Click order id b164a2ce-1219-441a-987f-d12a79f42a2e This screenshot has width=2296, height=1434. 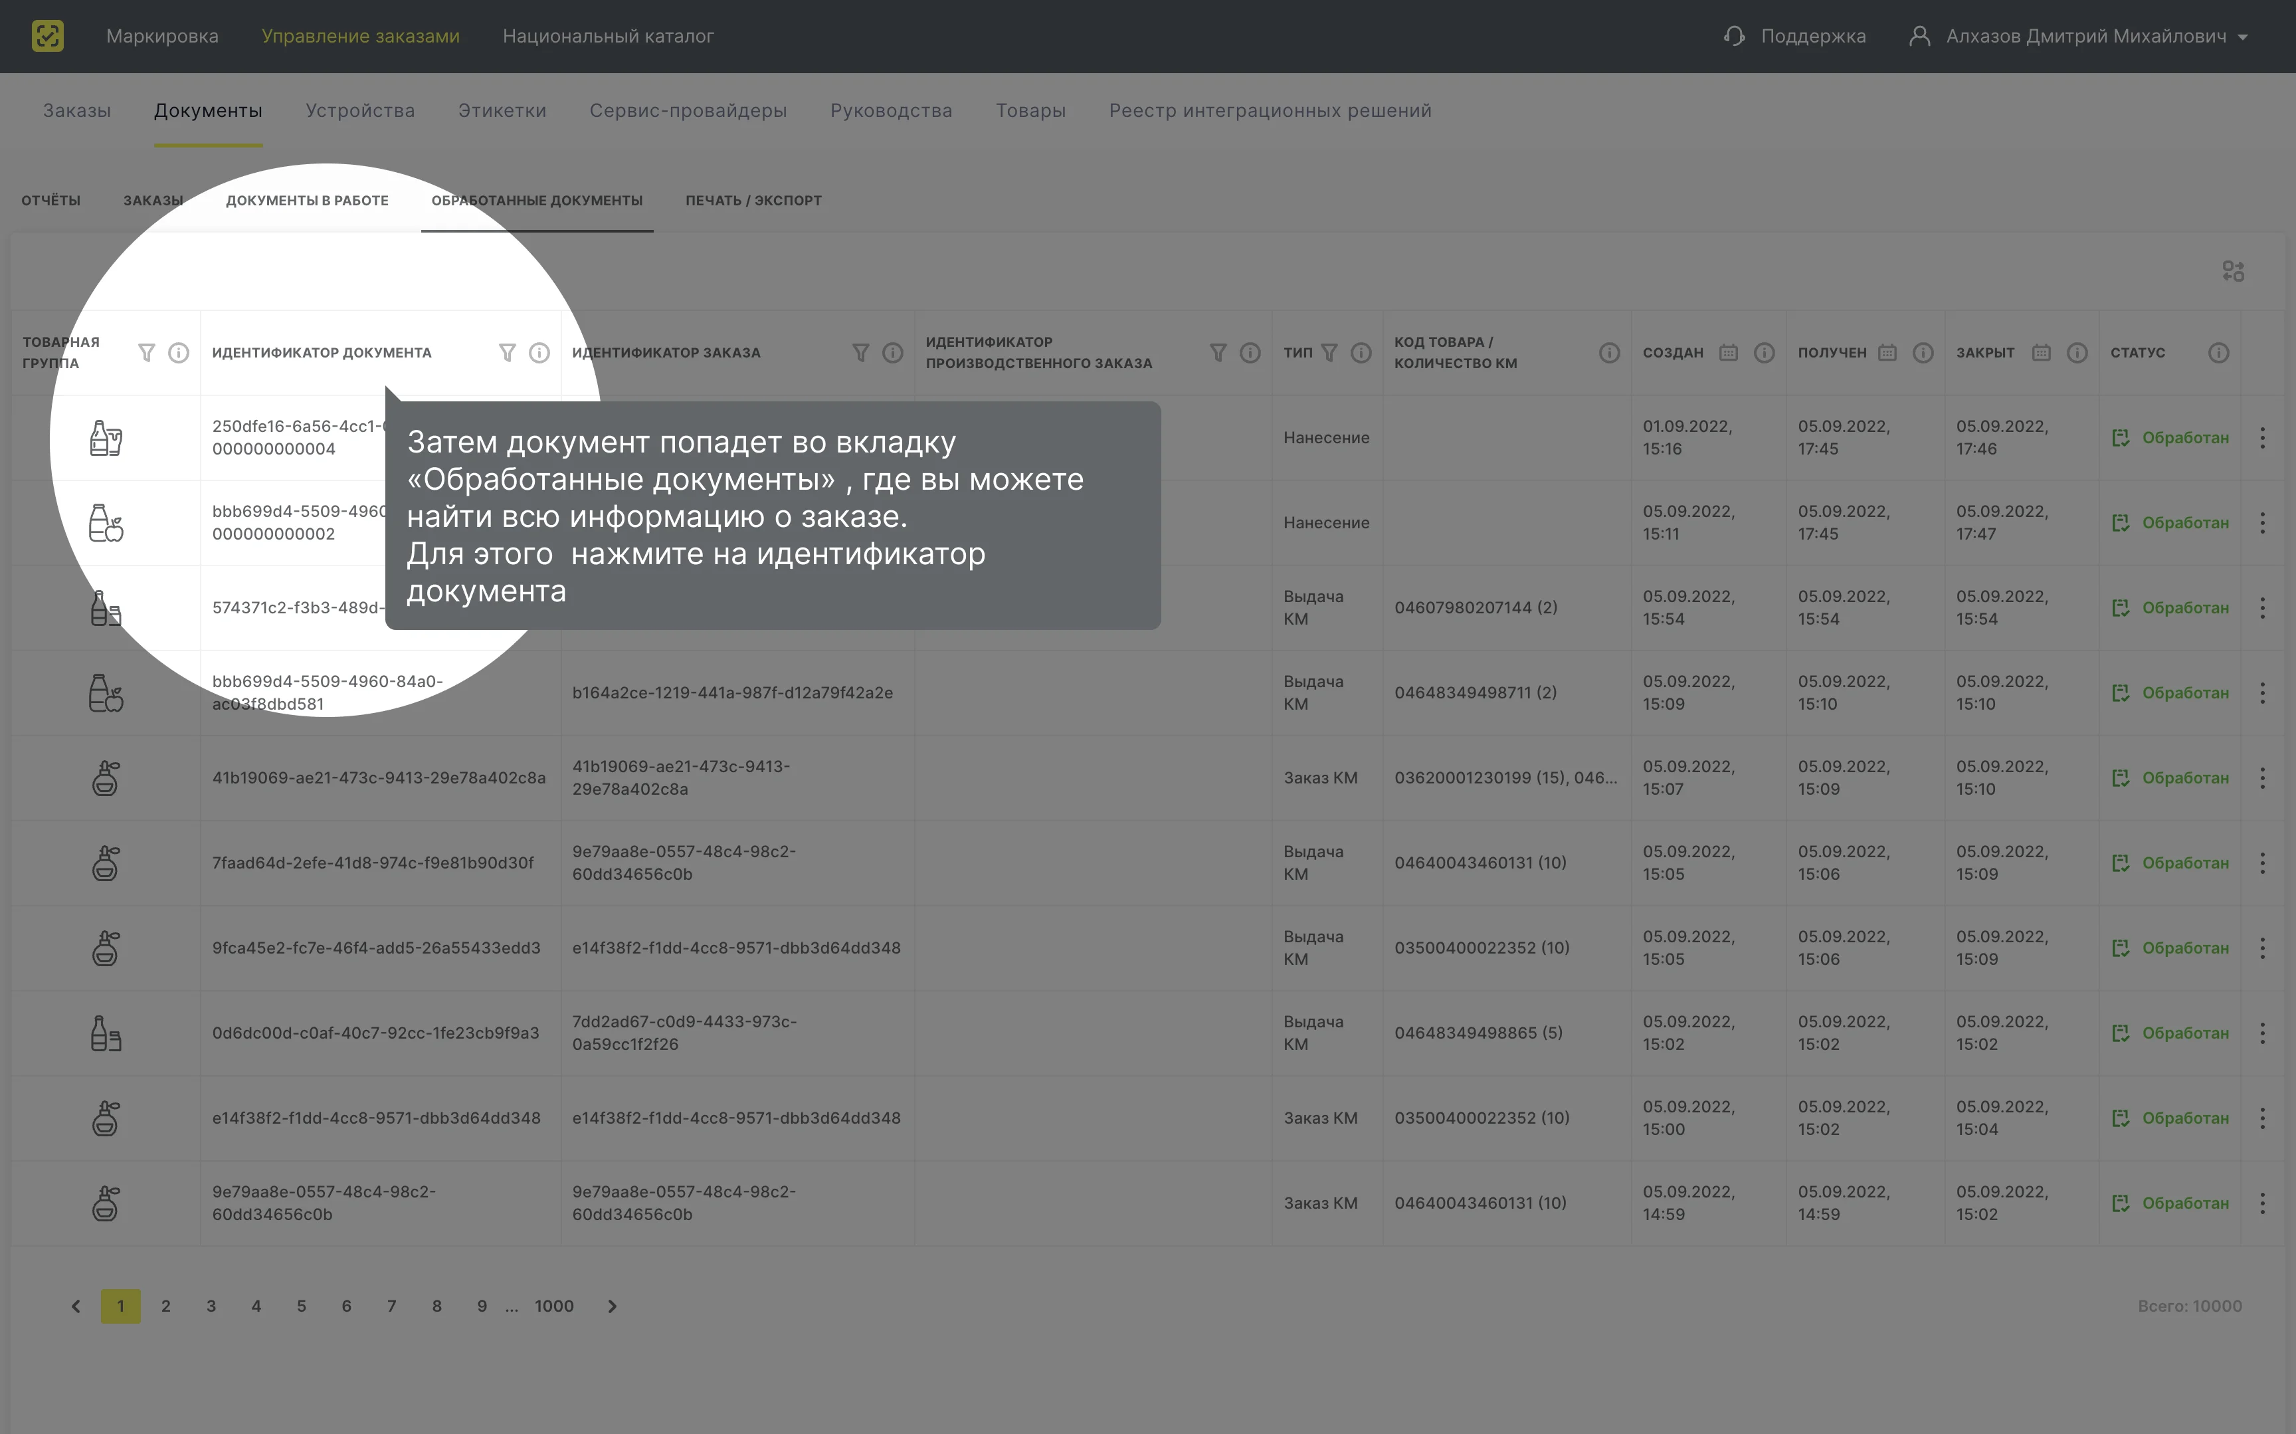[733, 693]
